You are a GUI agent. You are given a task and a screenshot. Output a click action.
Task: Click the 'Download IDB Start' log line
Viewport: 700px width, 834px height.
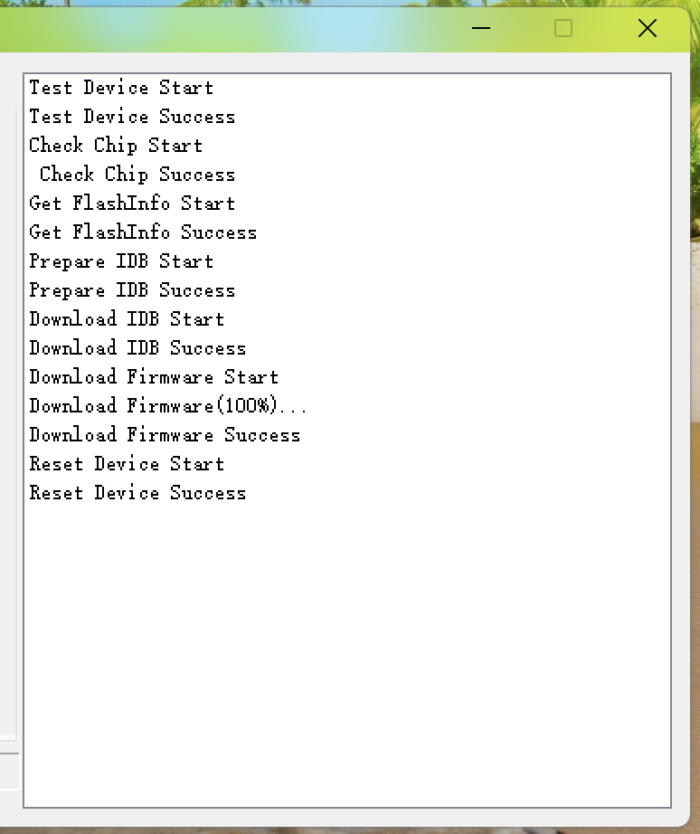(x=127, y=319)
